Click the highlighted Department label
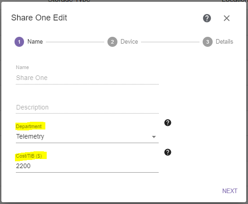This screenshot has width=248, height=204. (29, 126)
